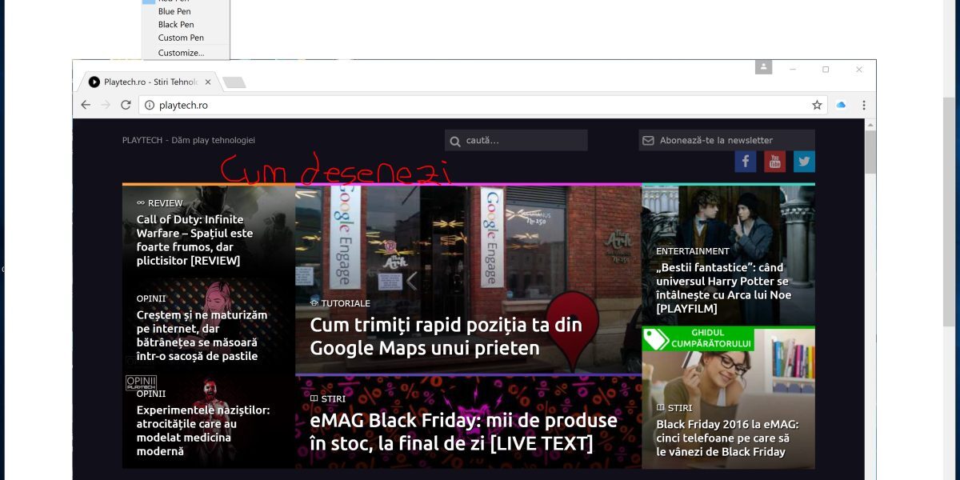
Task: Open the Playtech Facebook page icon
Action: pyautogui.click(x=746, y=161)
